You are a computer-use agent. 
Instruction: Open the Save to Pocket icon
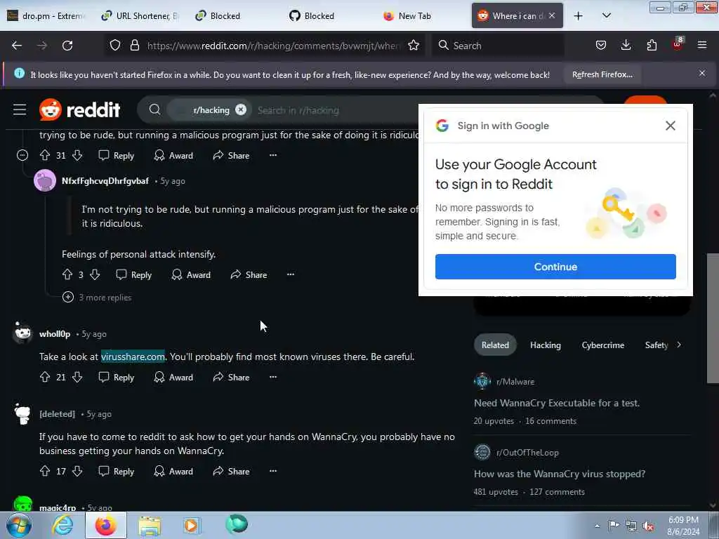[601, 46]
